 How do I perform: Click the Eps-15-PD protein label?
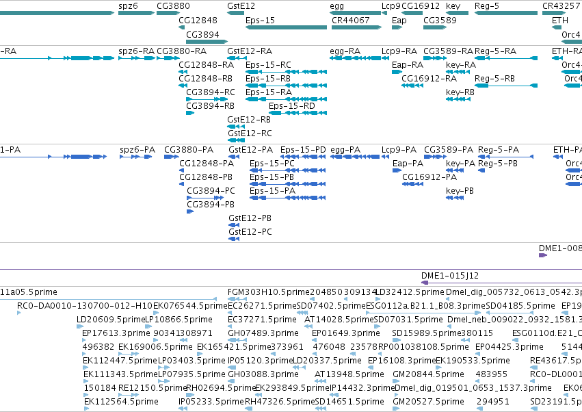(x=303, y=150)
